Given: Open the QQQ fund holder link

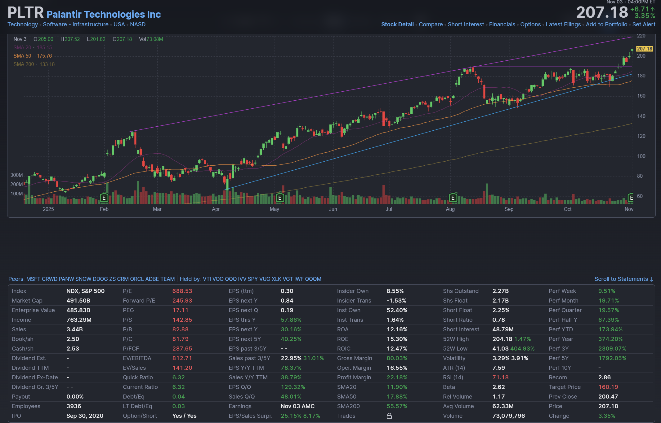Looking at the screenshot, I should (x=230, y=279).
